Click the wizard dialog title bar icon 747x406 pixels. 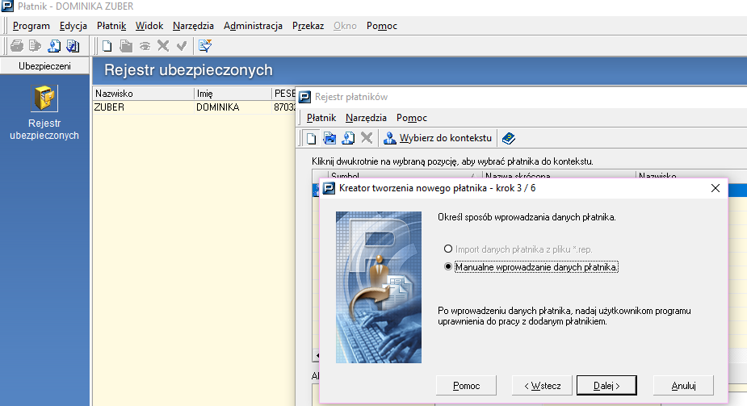click(329, 189)
